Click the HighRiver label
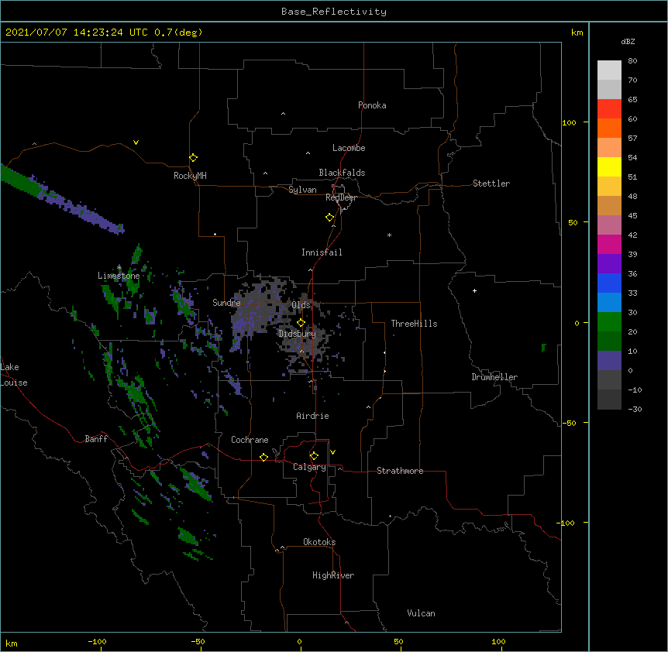 pos(333,575)
